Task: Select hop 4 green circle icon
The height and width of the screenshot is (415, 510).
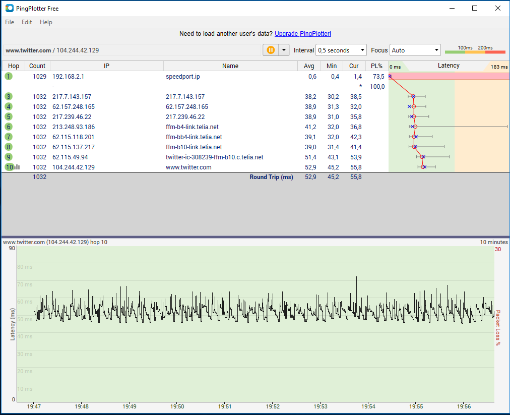Action: 9,106
